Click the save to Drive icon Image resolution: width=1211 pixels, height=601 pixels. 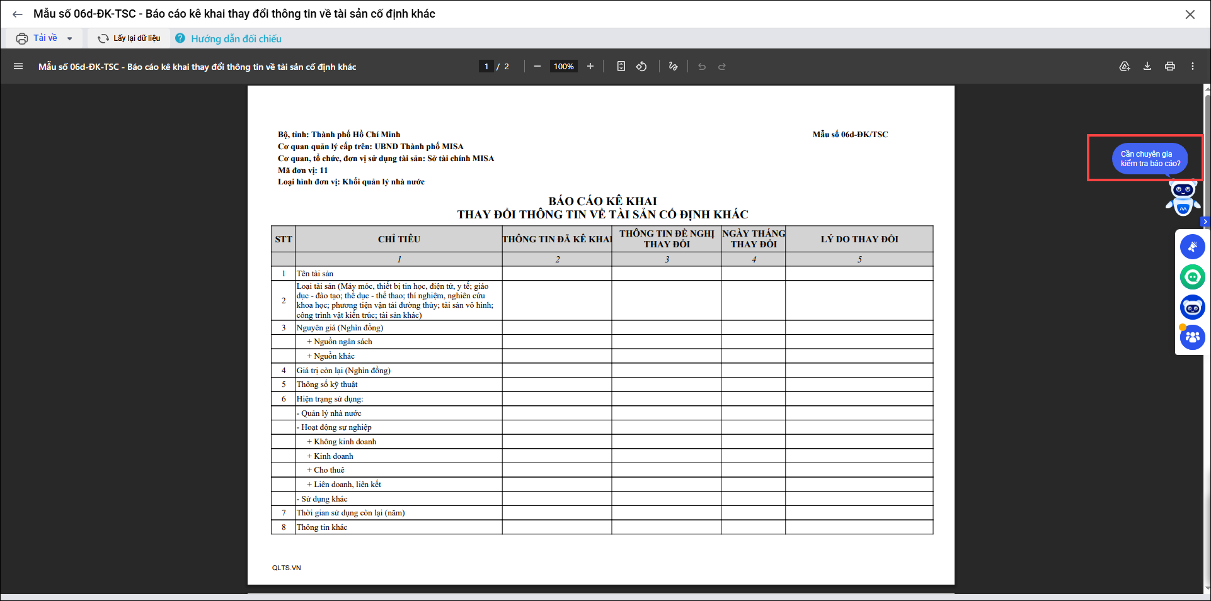1125,66
